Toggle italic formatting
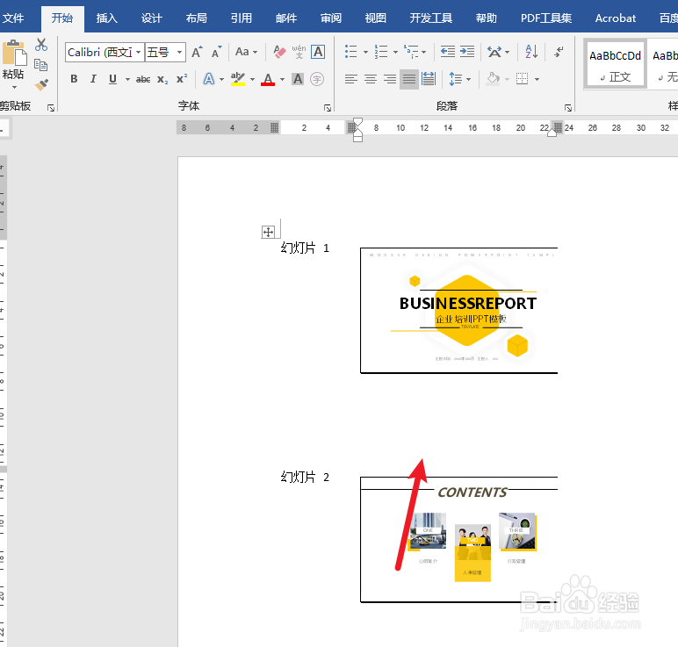This screenshot has width=678, height=647. coord(93,80)
